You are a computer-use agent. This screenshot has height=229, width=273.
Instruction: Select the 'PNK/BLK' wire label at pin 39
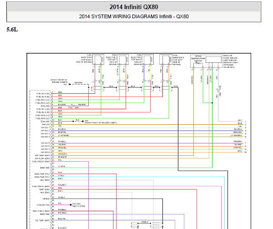click(62, 209)
